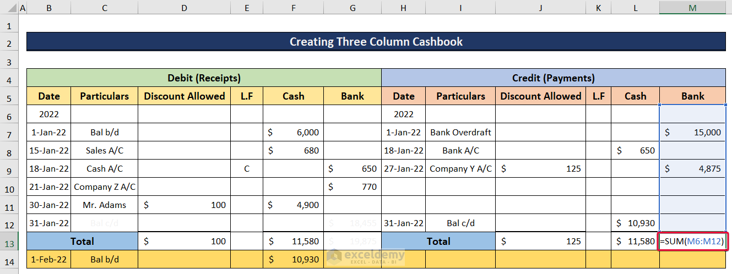Click the 'Company Y A/C' cell
732x274 pixels.
pyautogui.click(x=460, y=168)
